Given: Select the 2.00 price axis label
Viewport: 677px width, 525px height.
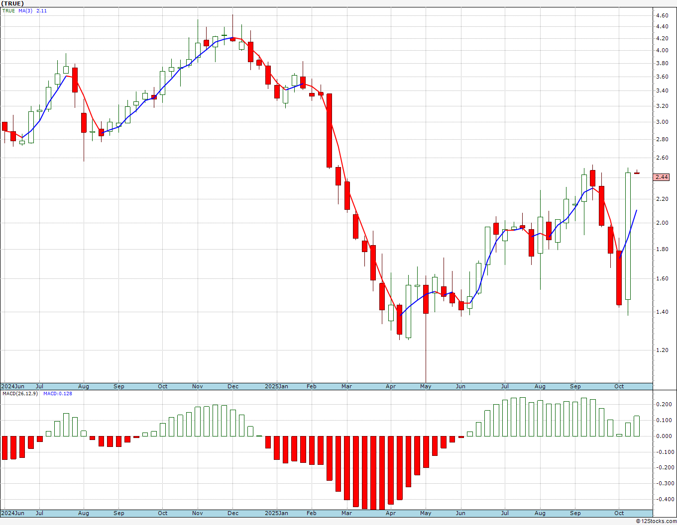Looking at the screenshot, I should coord(662,223).
